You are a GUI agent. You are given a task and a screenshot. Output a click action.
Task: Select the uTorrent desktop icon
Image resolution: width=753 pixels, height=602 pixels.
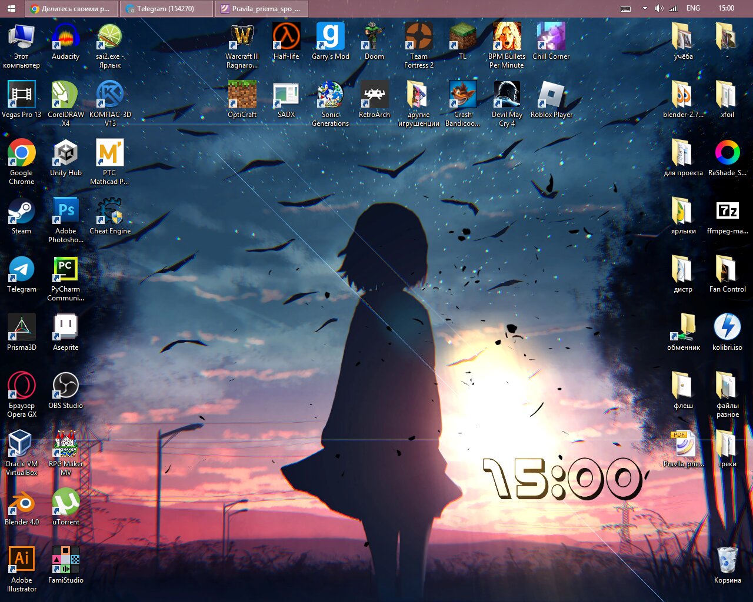pyautogui.click(x=65, y=507)
